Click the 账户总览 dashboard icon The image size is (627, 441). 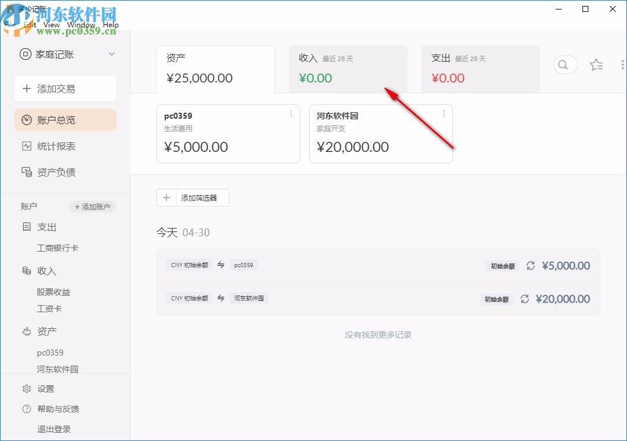(26, 120)
